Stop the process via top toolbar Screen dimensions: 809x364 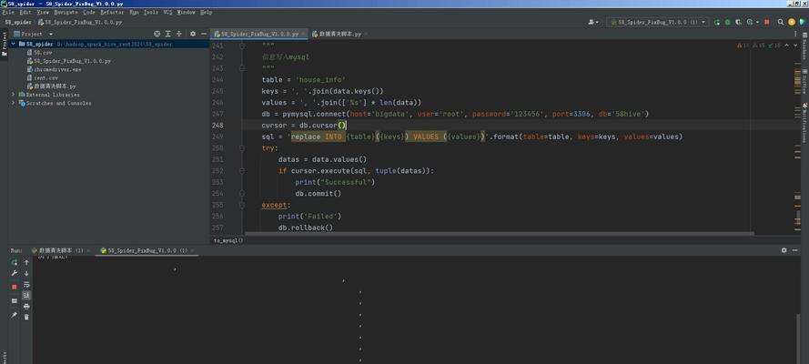[767, 22]
